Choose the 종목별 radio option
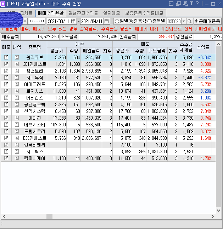The width and height of the screenshot is (223, 229). coord(150,21)
